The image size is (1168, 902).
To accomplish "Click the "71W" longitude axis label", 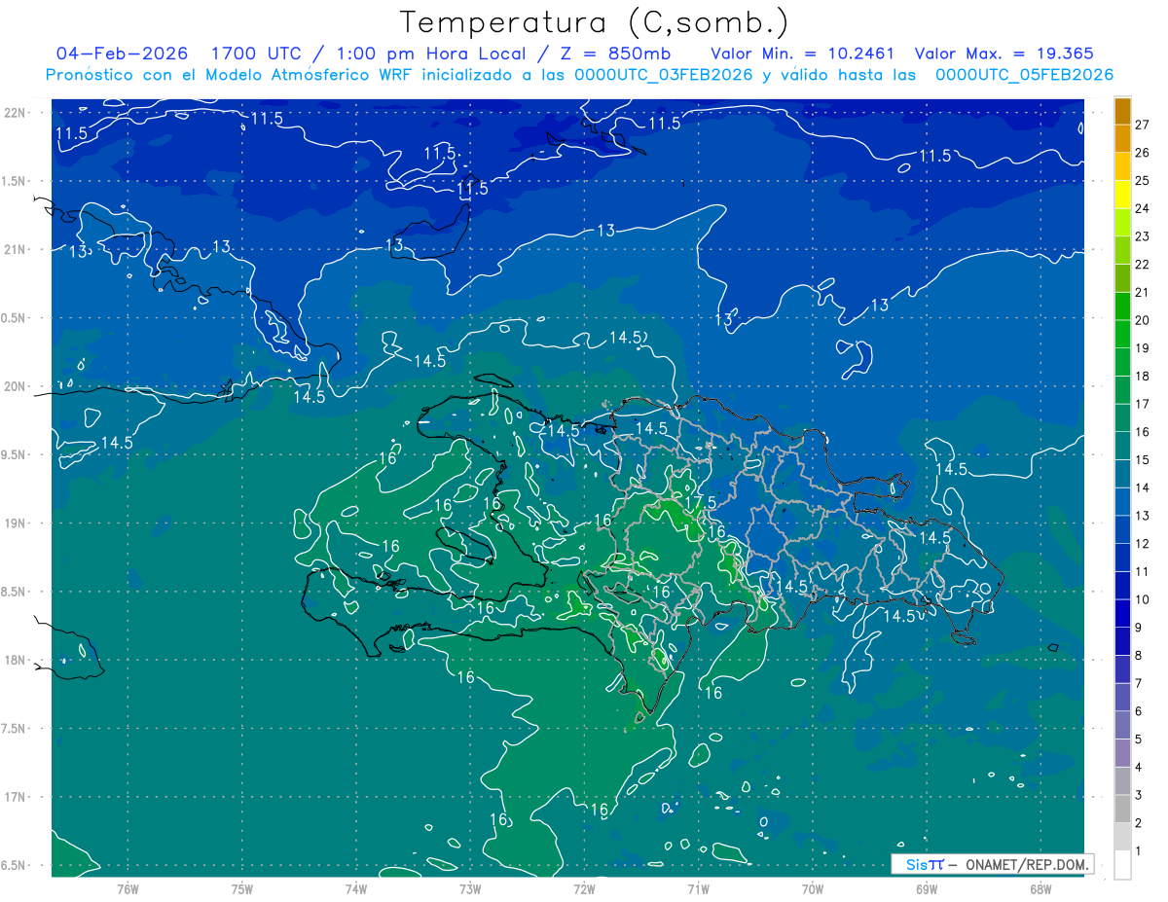I will tap(698, 888).
